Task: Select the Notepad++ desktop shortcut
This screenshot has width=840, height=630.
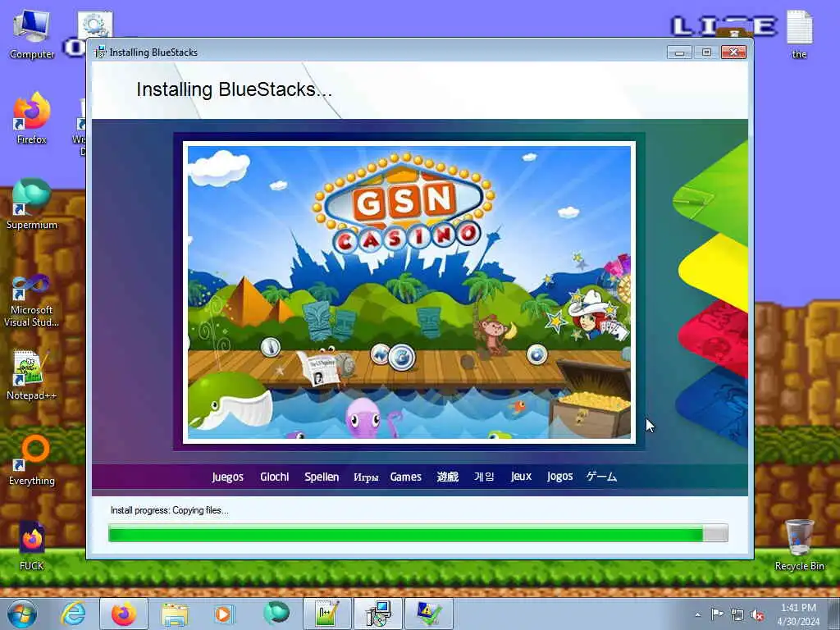Action: pyautogui.click(x=32, y=375)
